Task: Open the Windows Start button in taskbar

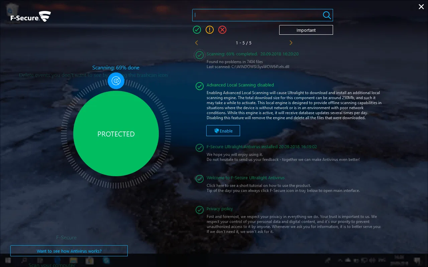Action: 7,260
